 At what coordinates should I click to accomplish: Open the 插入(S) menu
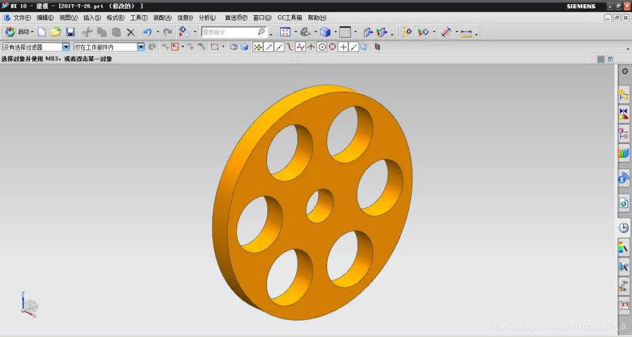click(x=92, y=18)
